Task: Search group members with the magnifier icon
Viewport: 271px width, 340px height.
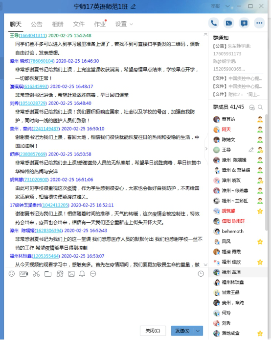Action: [x=260, y=107]
